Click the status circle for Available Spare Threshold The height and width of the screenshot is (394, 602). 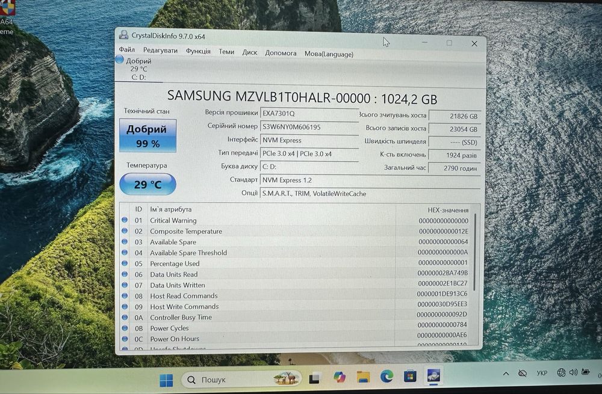(x=125, y=252)
